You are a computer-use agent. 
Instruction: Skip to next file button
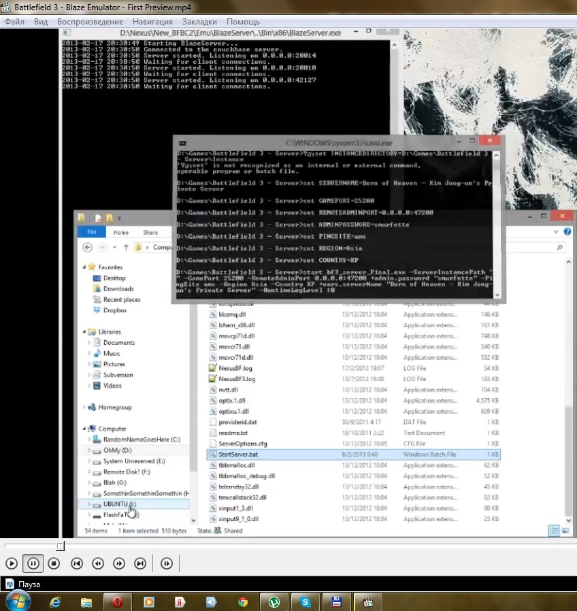(140, 563)
